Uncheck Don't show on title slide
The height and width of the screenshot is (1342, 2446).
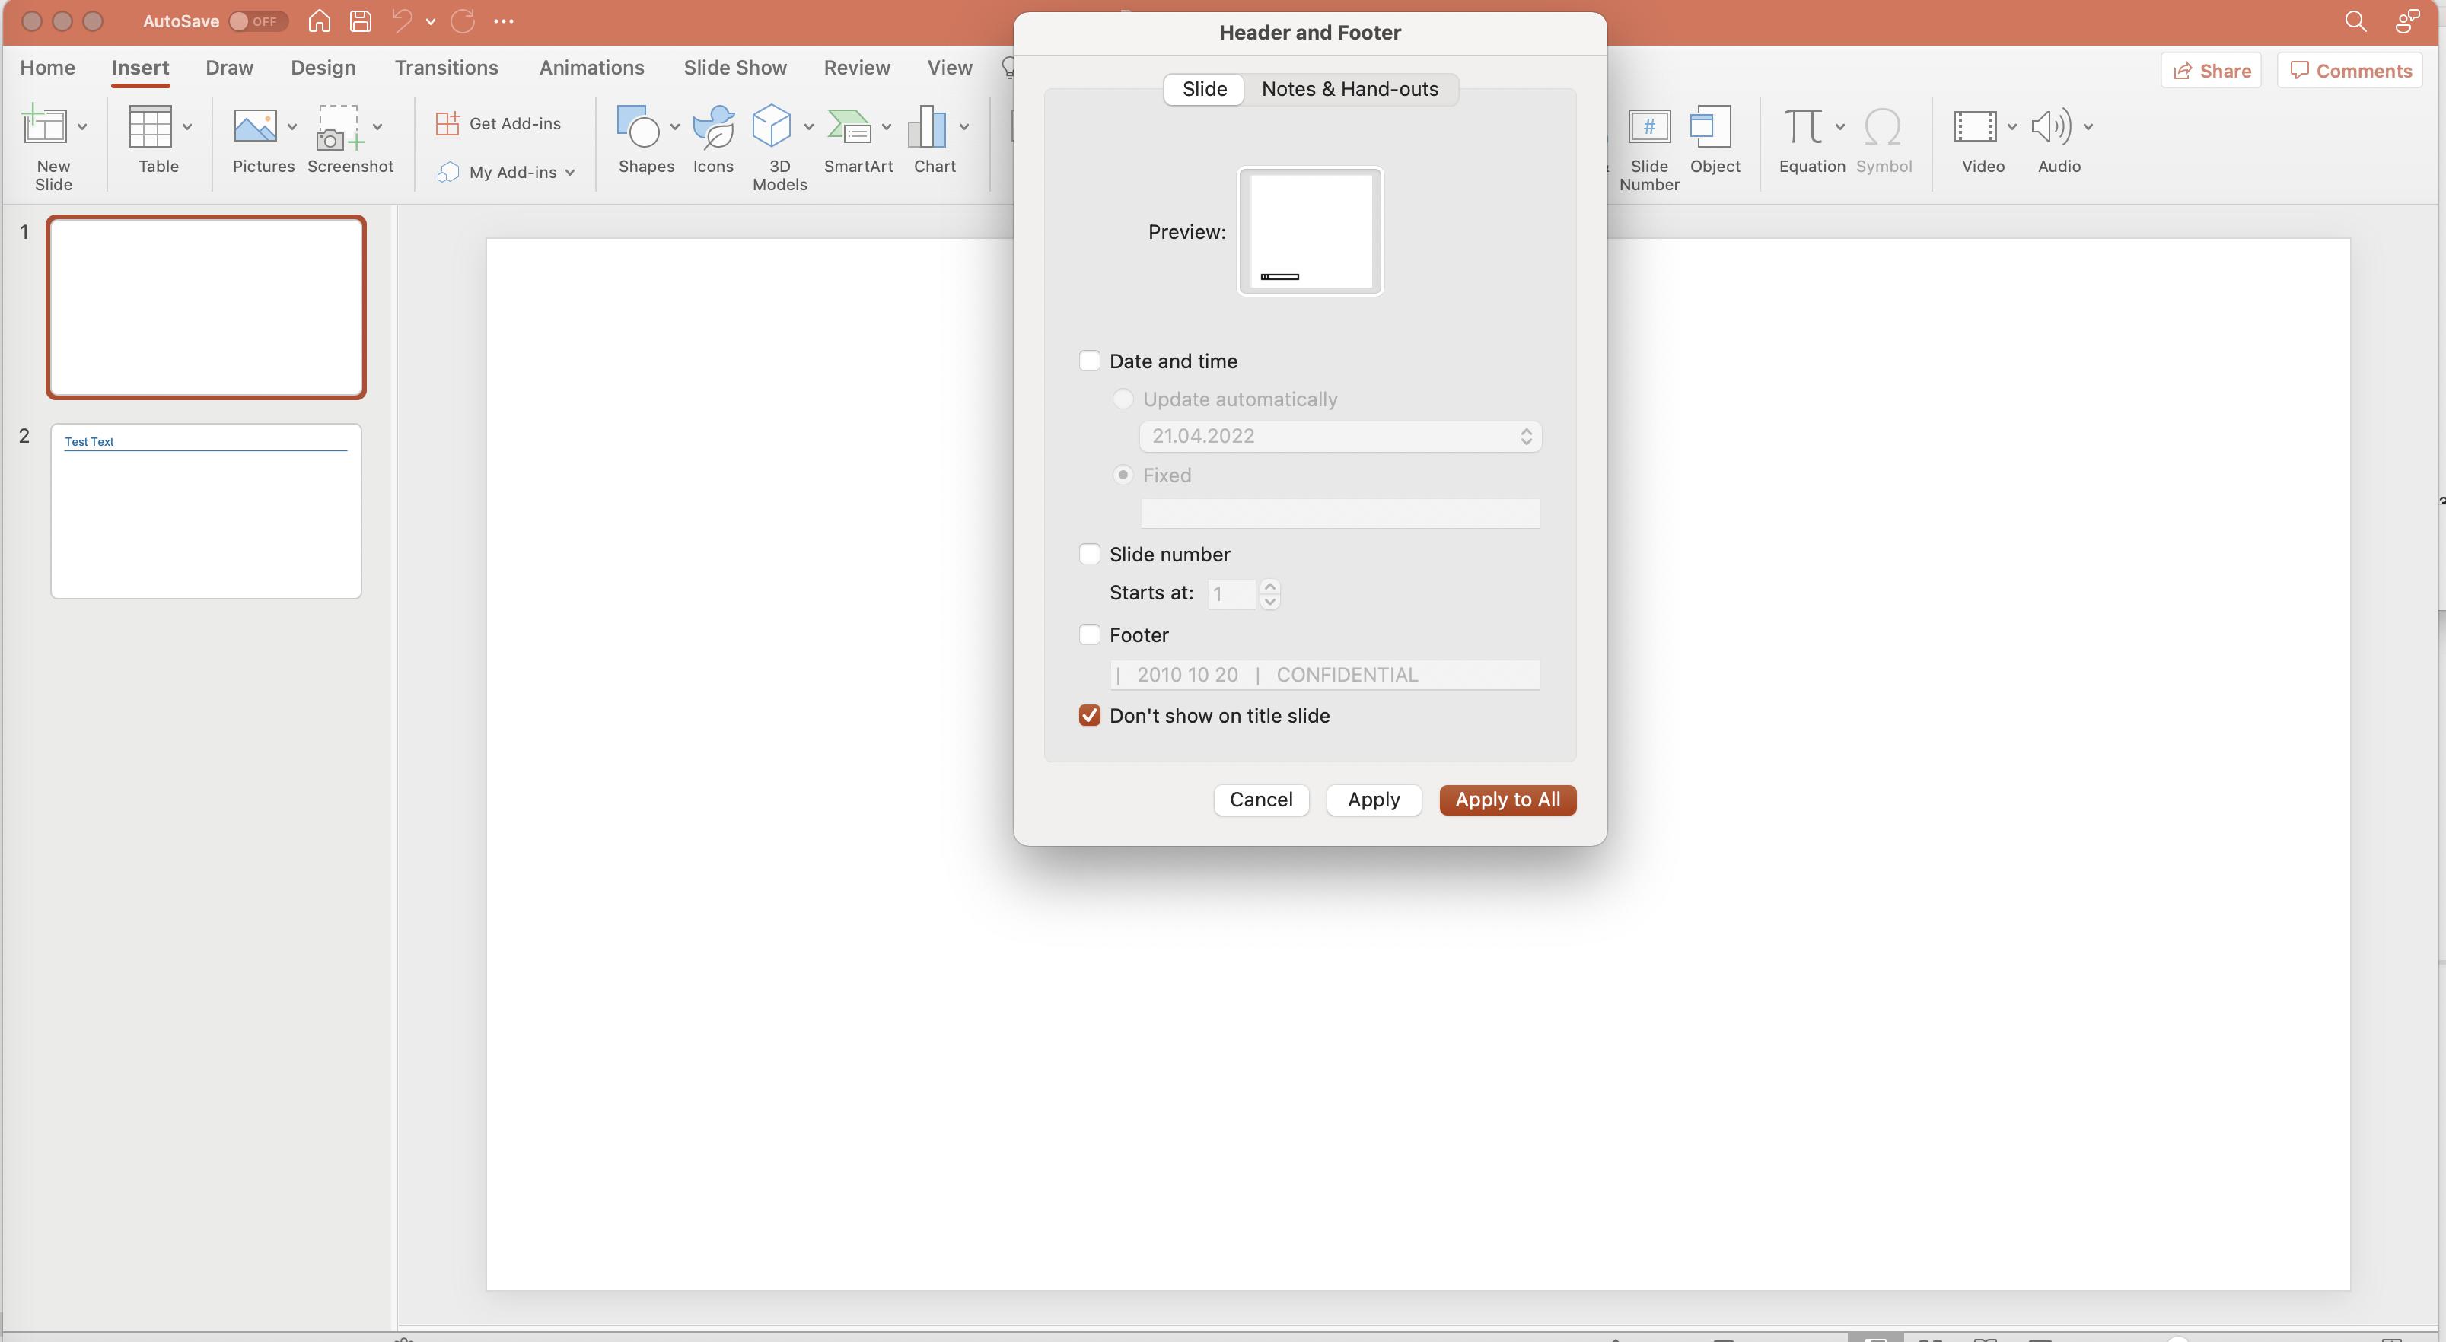pos(1089,716)
